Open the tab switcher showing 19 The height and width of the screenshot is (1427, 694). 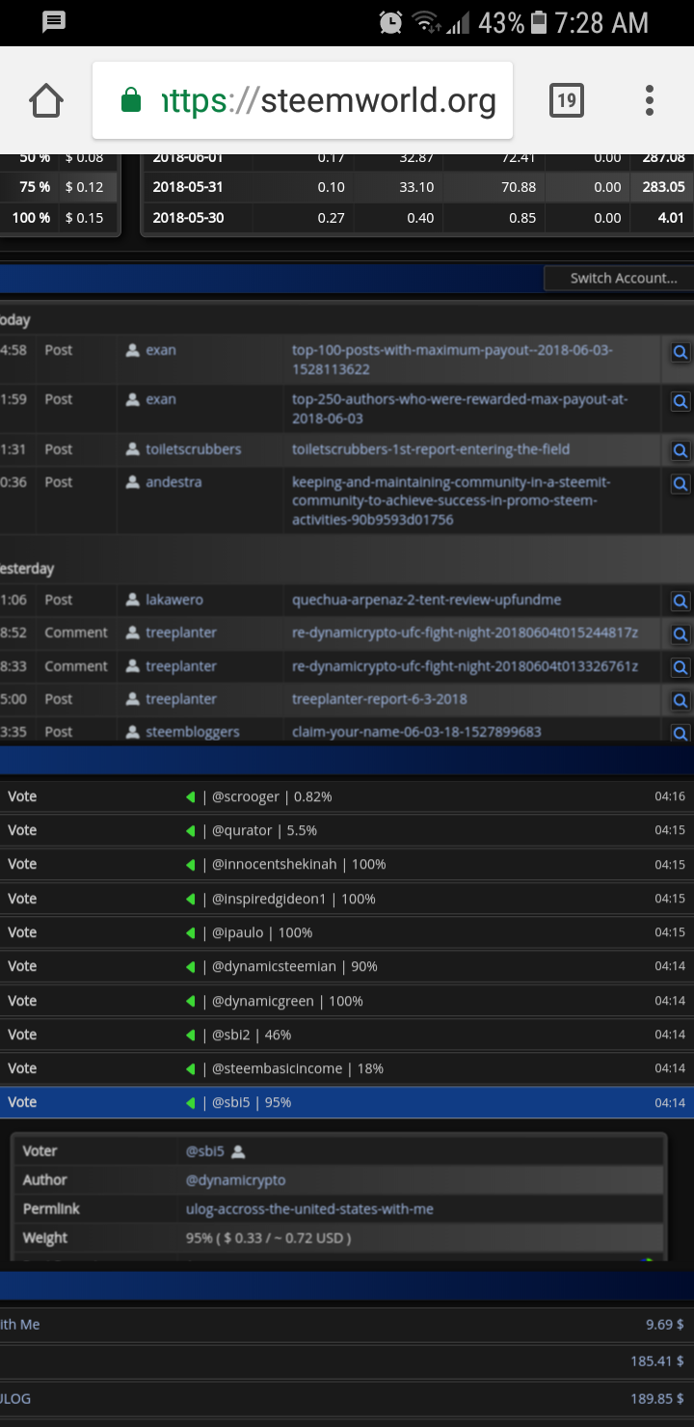coord(567,100)
